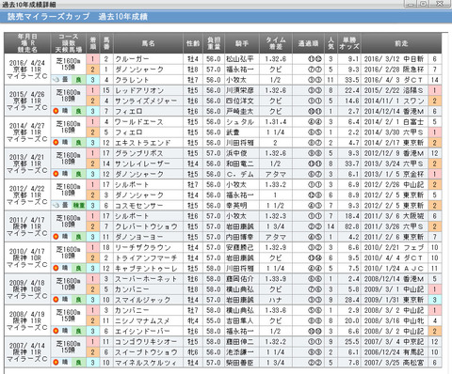This screenshot has height=374, width=452.
Task: Minimize the 過去10年成績詳細 window
Action: tap(411, 4)
